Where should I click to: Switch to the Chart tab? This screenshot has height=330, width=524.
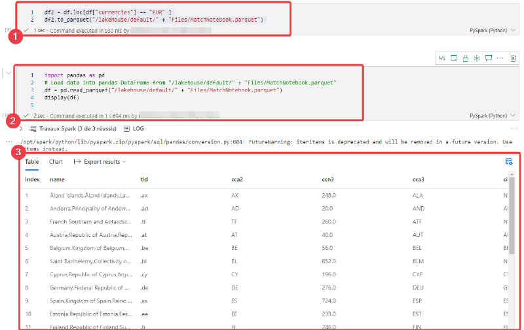click(56, 162)
